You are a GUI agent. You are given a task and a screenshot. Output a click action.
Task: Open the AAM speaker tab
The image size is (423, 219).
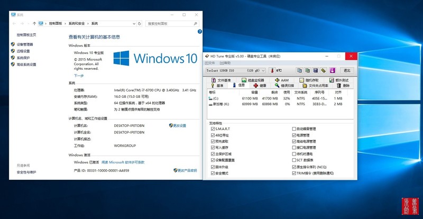[282, 80]
